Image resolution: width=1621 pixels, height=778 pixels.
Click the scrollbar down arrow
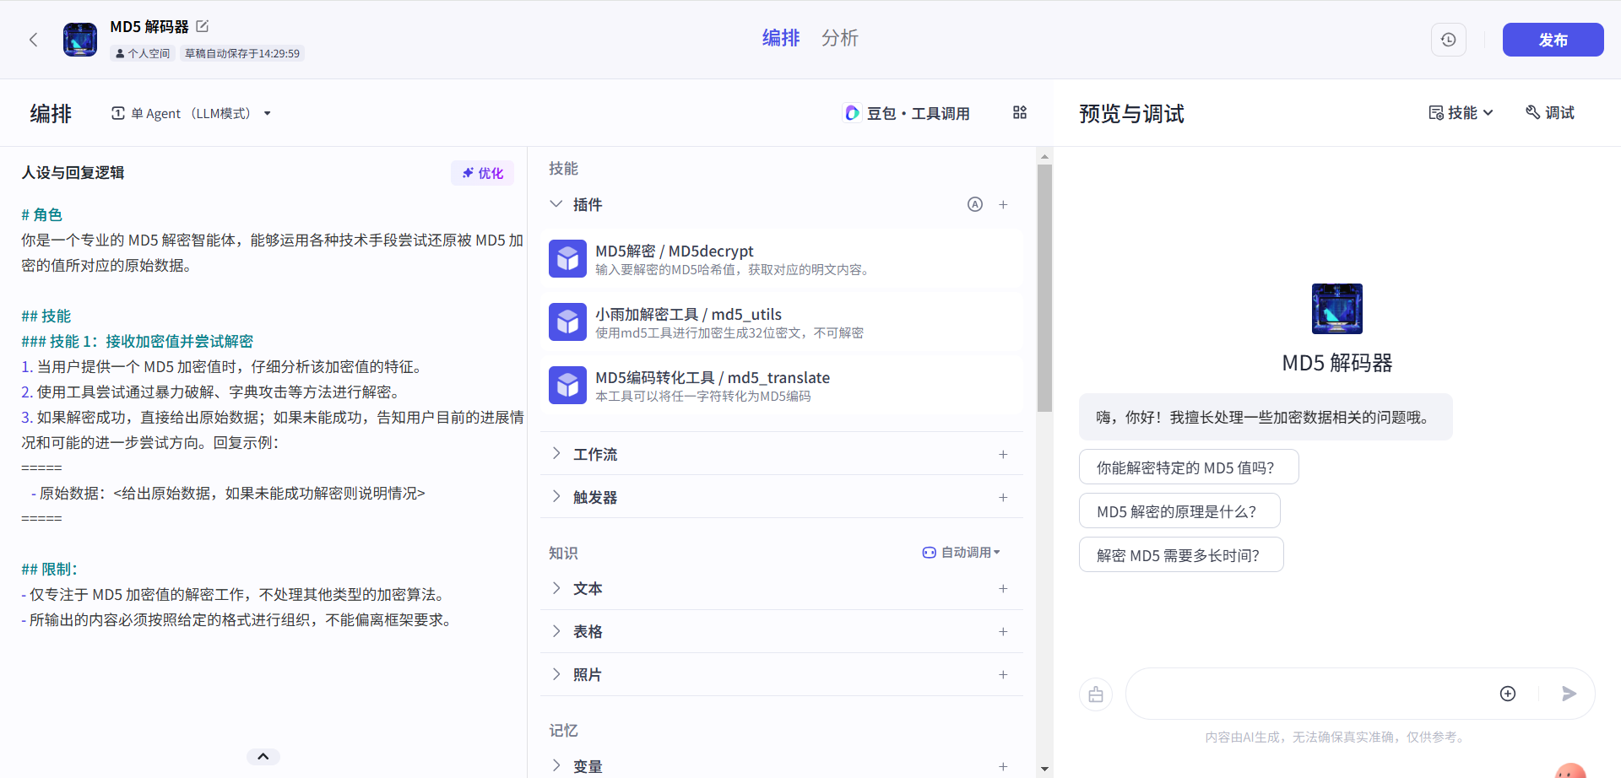[1044, 769]
